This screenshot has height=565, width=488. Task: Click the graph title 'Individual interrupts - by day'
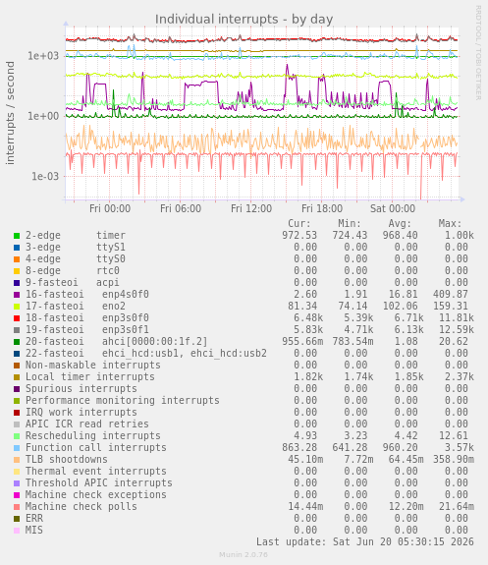click(x=244, y=19)
